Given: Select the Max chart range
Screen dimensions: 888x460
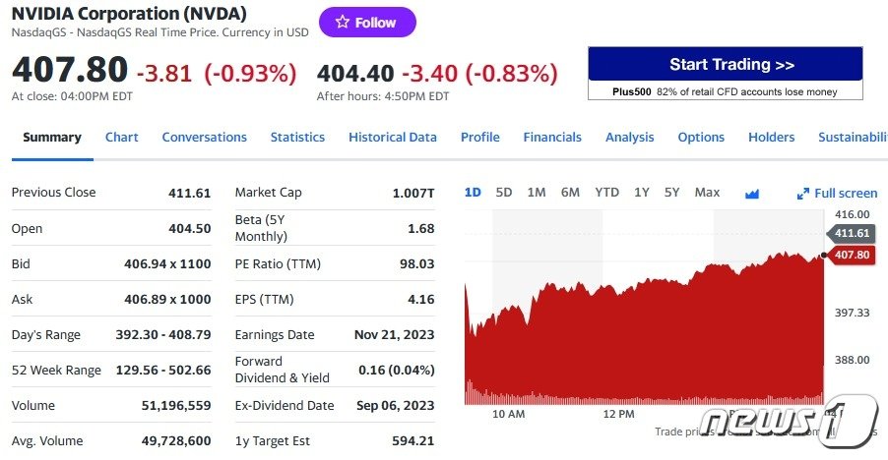Looking at the screenshot, I should point(707,193).
